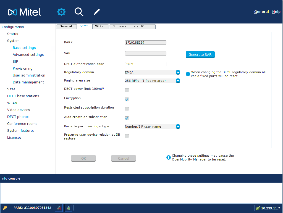
Task: Click the gear configuration icon in header
Action: (61, 12)
